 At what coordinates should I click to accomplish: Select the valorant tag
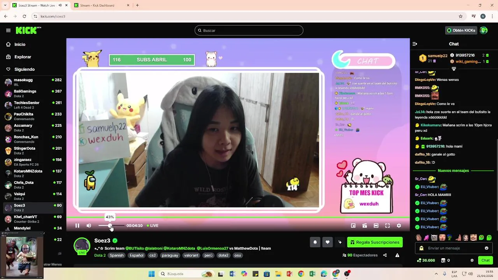[x=191, y=255]
